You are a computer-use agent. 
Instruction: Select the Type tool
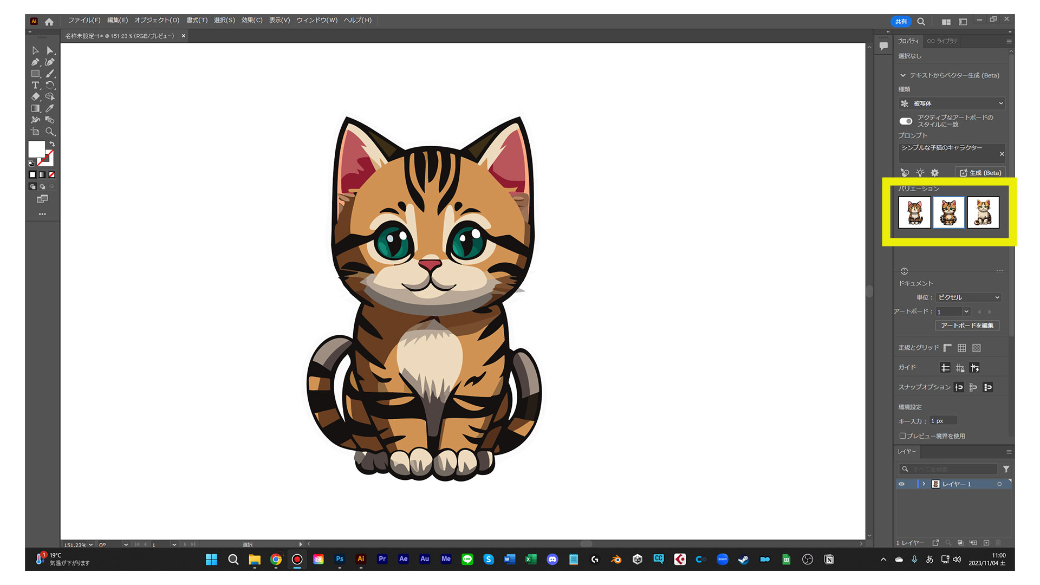(x=35, y=85)
